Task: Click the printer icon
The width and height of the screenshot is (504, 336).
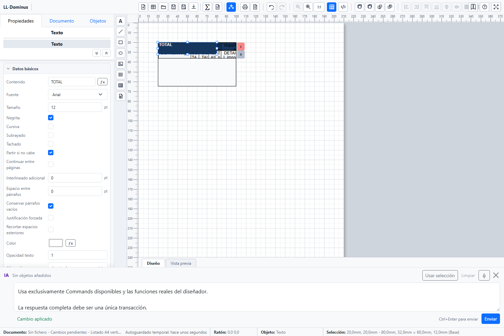Action: 245,7
